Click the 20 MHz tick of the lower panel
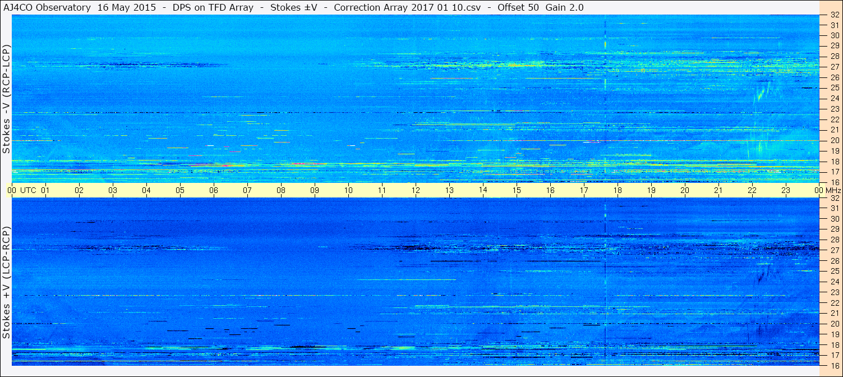 click(x=835, y=324)
